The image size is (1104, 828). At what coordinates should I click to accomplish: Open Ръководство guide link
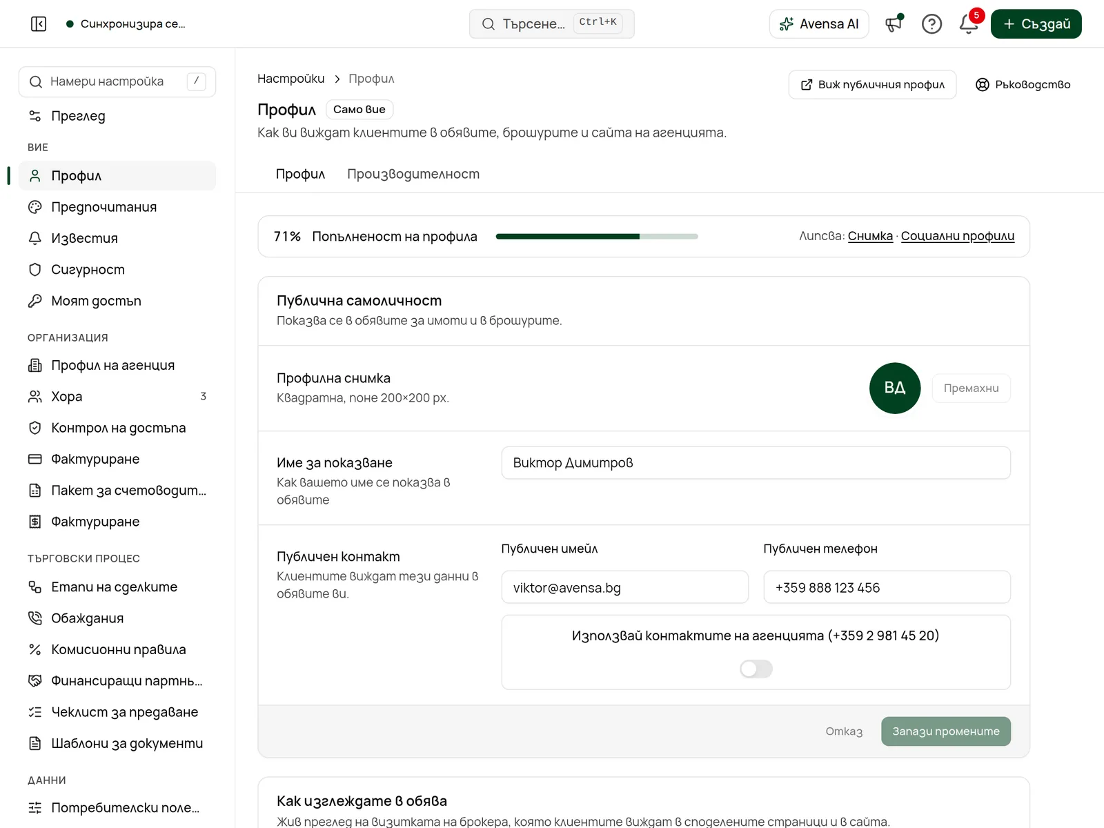(1023, 85)
